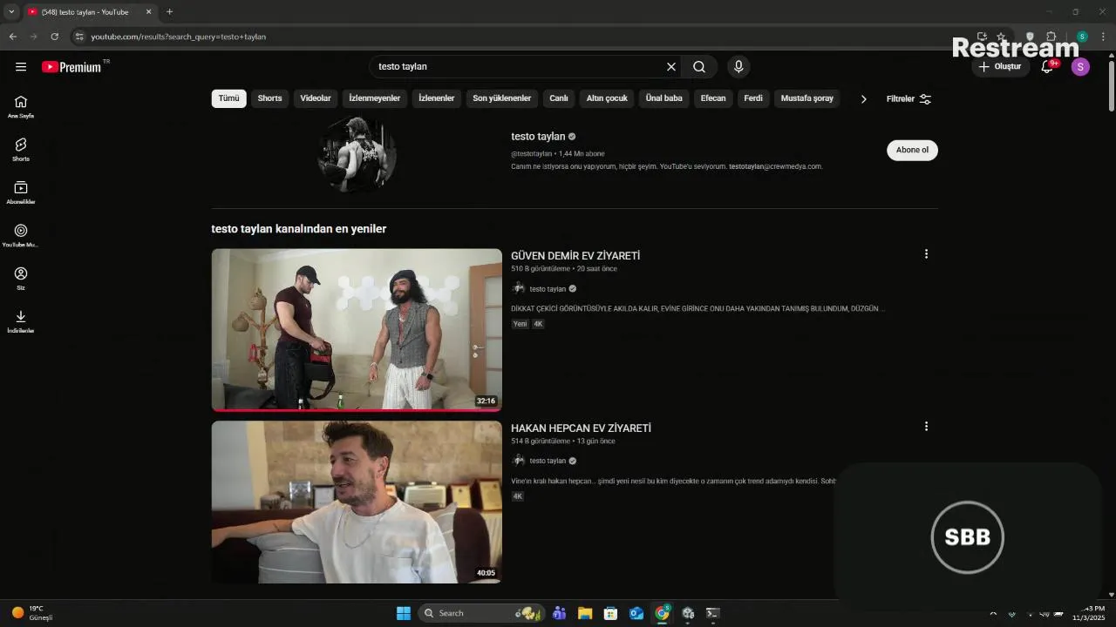Viewport: 1116px width, 627px height.
Task: Click the YouTube Premium logo
Action: 71,67
